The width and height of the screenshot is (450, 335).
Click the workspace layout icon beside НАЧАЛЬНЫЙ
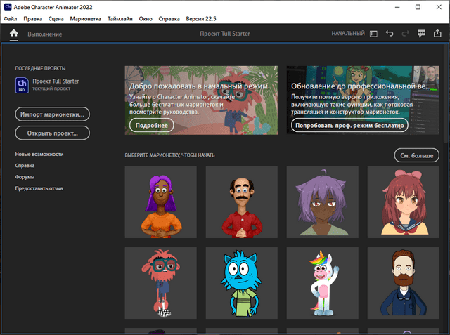(373, 33)
